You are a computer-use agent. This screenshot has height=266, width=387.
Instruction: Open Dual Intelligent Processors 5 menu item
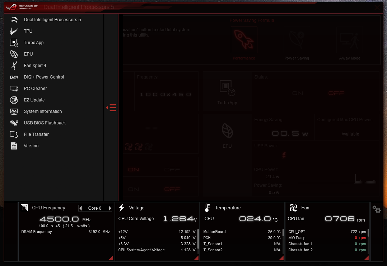point(52,20)
